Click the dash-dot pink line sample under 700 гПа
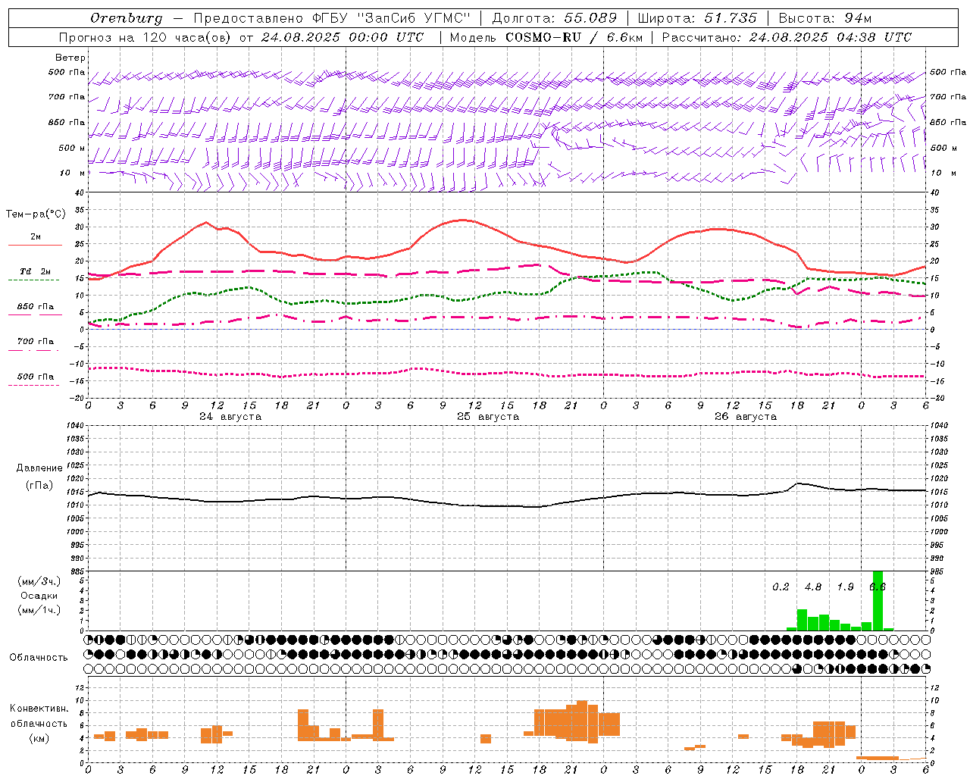 tap(35, 350)
